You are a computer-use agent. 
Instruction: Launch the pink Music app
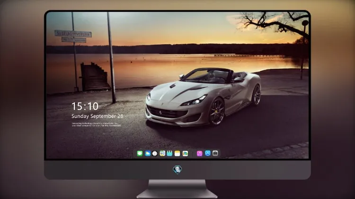tap(199, 154)
